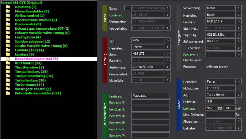Open the arrow list for Getriebe field
The width and height of the screenshot is (246, 139).
(238, 128)
